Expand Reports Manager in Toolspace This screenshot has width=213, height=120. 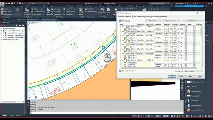2,29
